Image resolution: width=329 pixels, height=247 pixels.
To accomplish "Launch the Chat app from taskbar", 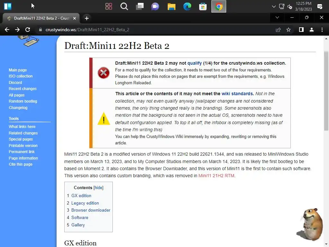I will coord(155,6).
